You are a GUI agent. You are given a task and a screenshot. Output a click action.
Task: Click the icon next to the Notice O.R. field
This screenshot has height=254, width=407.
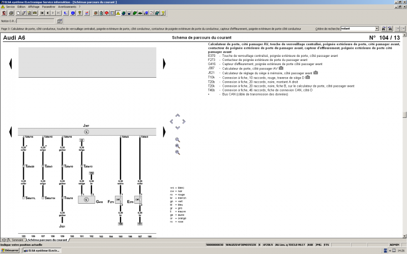click(60, 21)
